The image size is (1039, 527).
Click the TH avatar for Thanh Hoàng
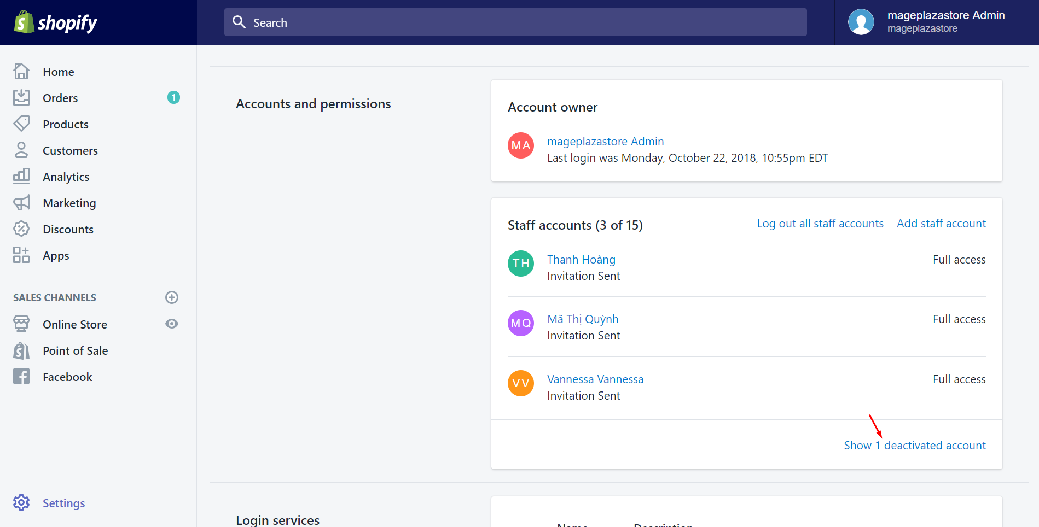click(521, 263)
